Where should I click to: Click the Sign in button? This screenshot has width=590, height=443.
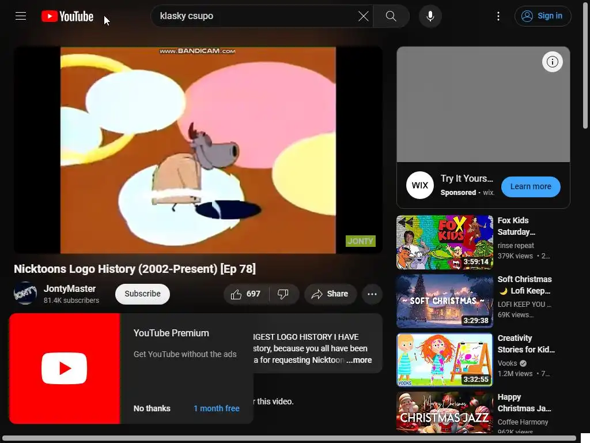click(543, 16)
